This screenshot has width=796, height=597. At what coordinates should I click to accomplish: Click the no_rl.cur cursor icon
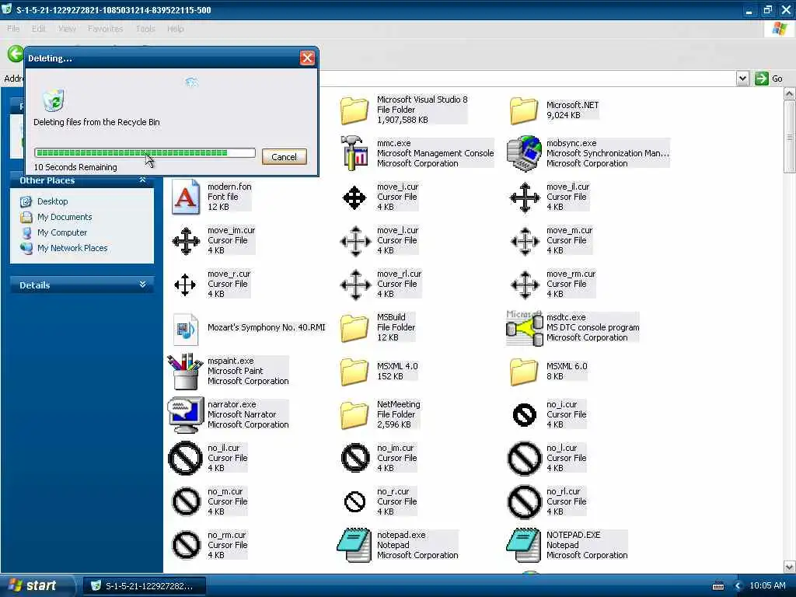pyautogui.click(x=525, y=501)
